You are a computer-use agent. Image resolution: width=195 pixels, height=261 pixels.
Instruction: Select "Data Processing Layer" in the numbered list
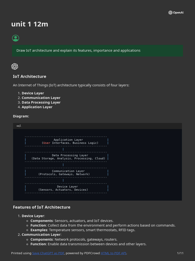point(41,102)
